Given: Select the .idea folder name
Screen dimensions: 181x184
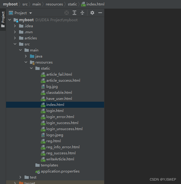Looking at the screenshot, I should click(29, 26).
